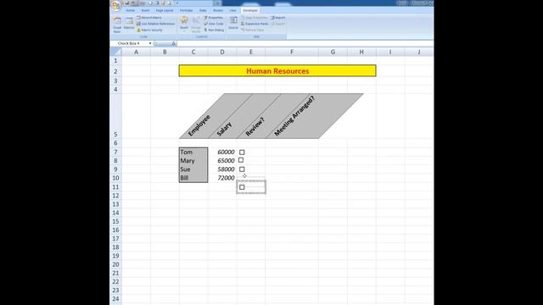The image size is (543, 305).
Task: Open the Insert controls dropdown
Action: point(184,24)
